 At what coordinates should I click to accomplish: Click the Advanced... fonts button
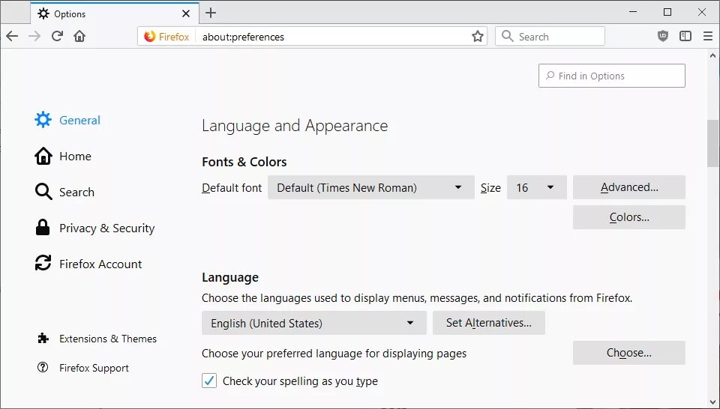(x=628, y=188)
